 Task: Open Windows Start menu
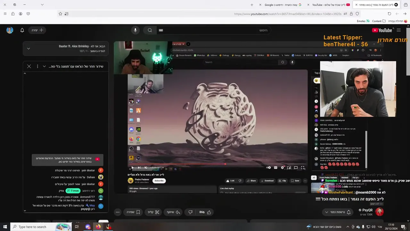click(5, 227)
